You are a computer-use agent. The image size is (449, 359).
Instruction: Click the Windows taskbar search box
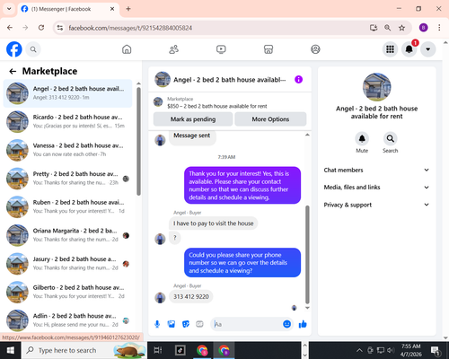(84, 350)
